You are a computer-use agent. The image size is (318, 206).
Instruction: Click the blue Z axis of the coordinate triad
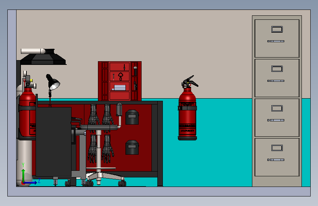pos(30,183)
